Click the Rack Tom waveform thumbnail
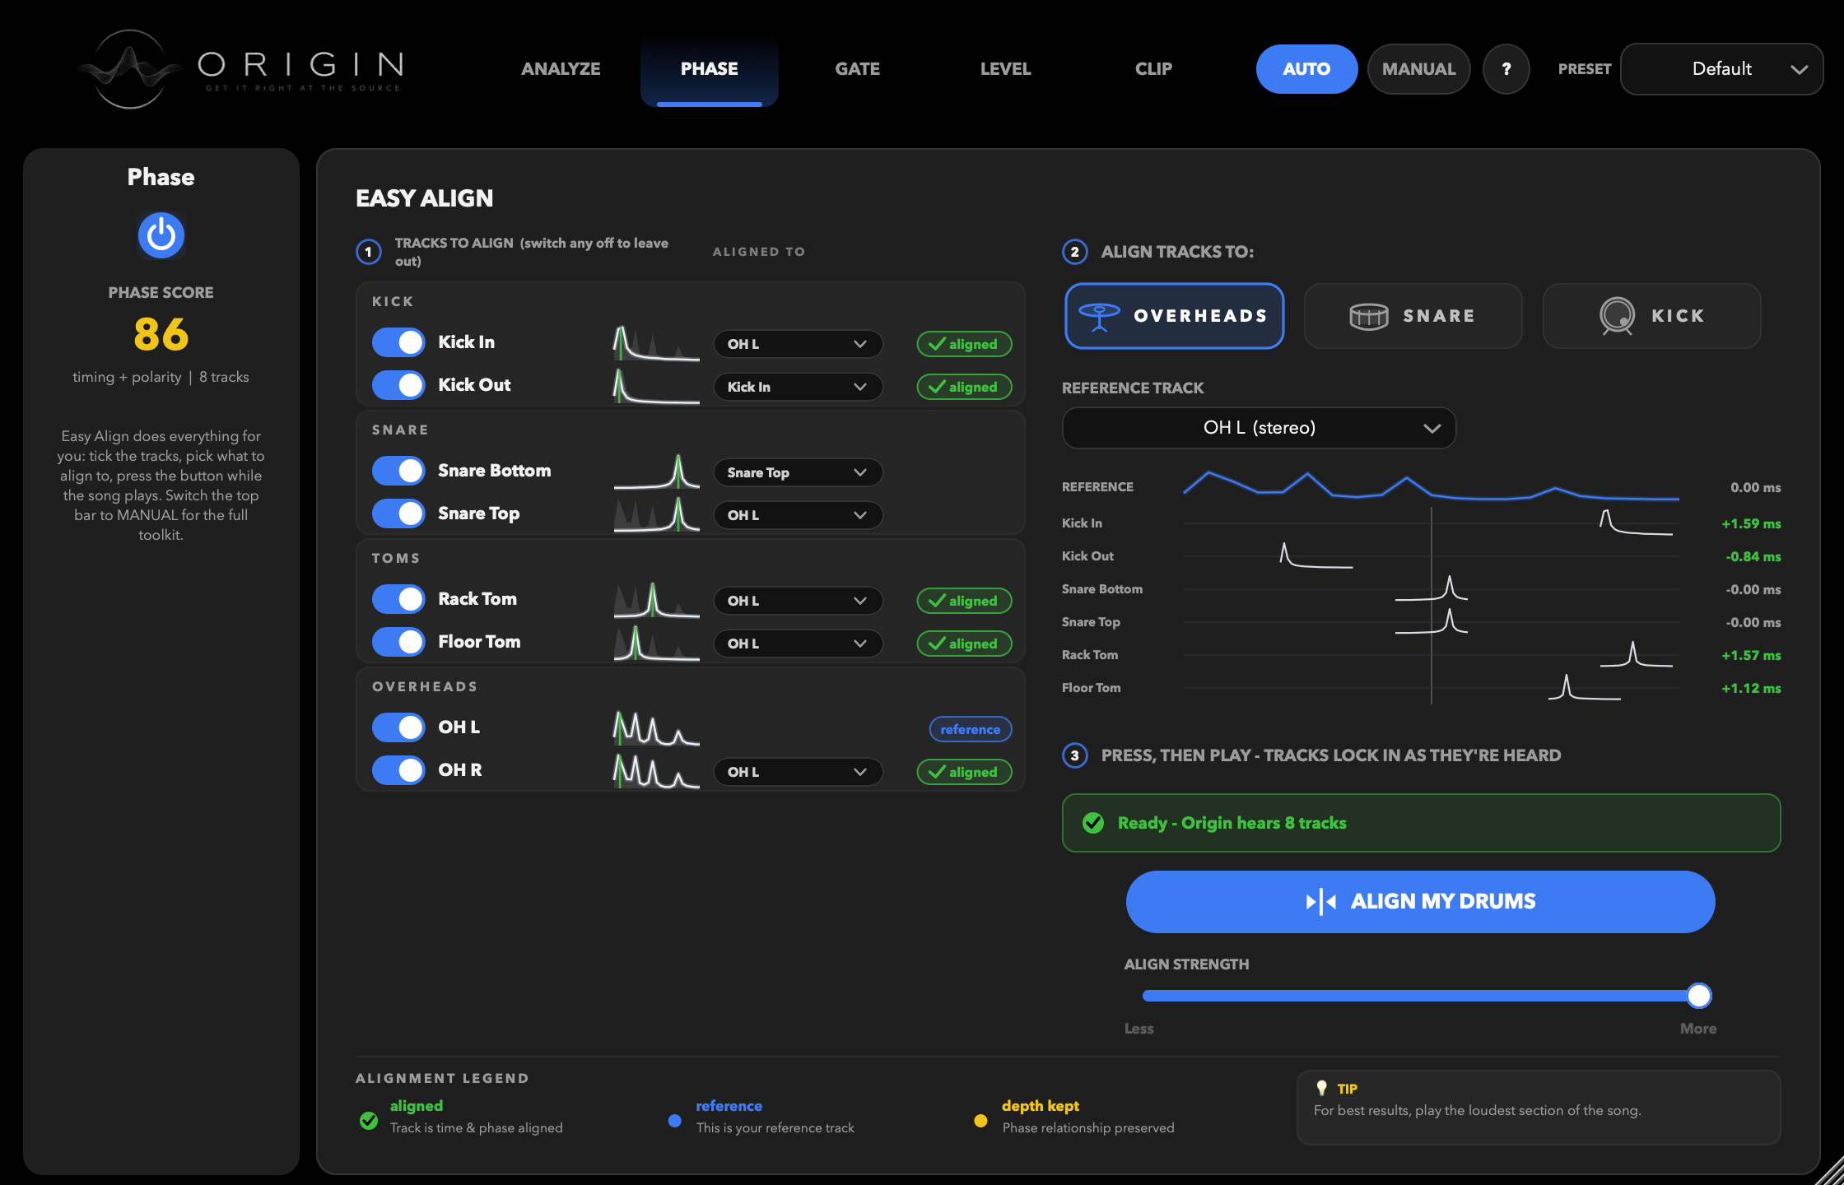The width and height of the screenshot is (1844, 1185). (656, 600)
